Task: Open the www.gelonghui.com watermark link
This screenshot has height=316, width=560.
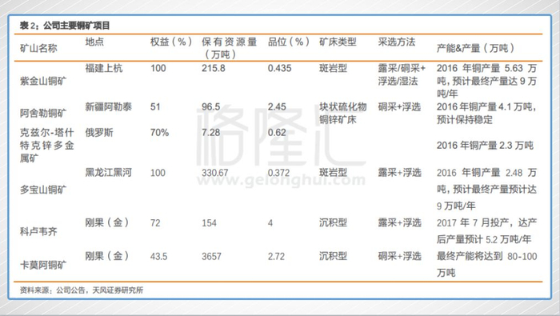Action: coord(281,180)
